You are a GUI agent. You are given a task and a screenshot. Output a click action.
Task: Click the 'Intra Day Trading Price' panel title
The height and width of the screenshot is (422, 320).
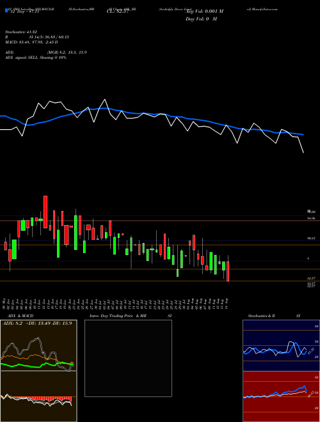(112, 316)
